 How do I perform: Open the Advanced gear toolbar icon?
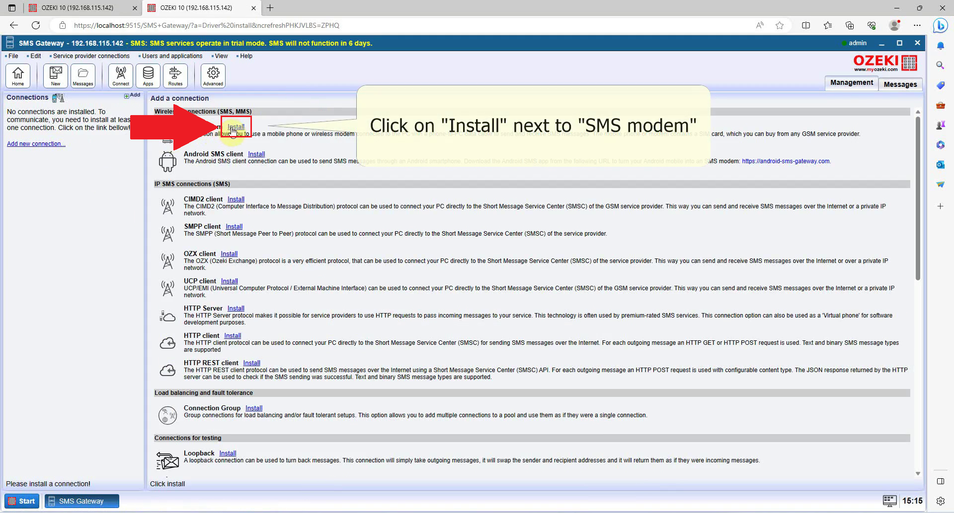[x=213, y=76]
